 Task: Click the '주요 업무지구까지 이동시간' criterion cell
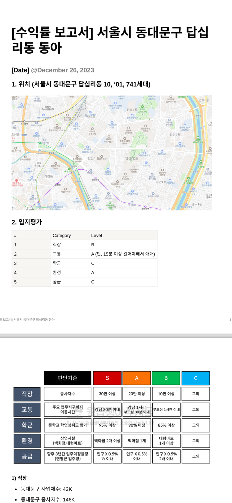[x=67, y=409]
